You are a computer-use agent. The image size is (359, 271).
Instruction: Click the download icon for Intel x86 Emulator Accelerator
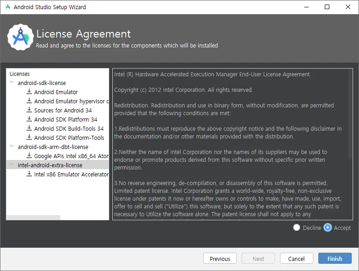pyautogui.click(x=29, y=174)
